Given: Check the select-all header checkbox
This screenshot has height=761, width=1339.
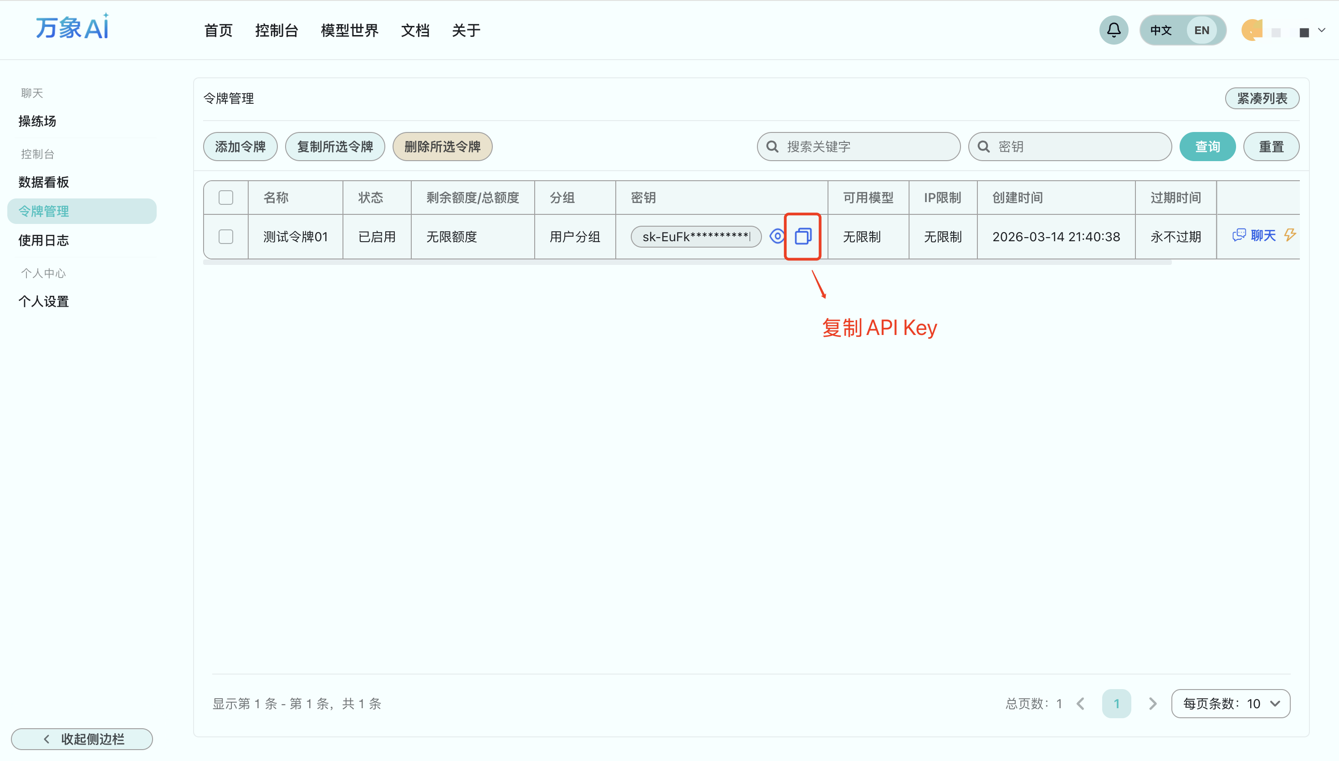Looking at the screenshot, I should pyautogui.click(x=226, y=198).
